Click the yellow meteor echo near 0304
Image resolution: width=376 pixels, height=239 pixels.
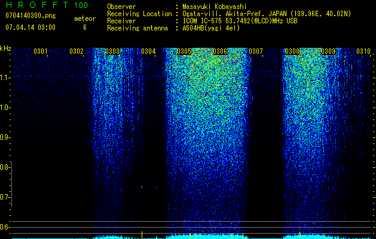tap(142, 187)
